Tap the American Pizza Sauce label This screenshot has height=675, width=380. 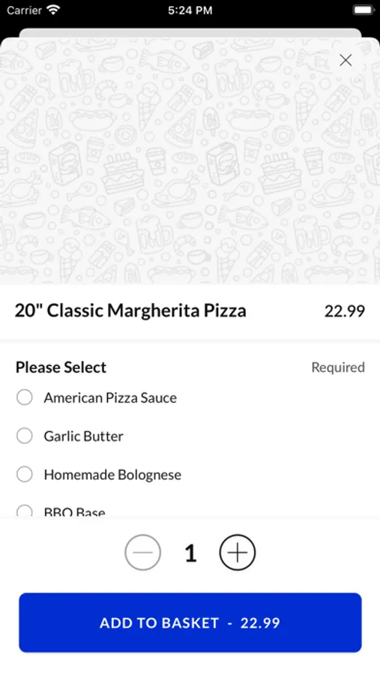[x=110, y=397]
